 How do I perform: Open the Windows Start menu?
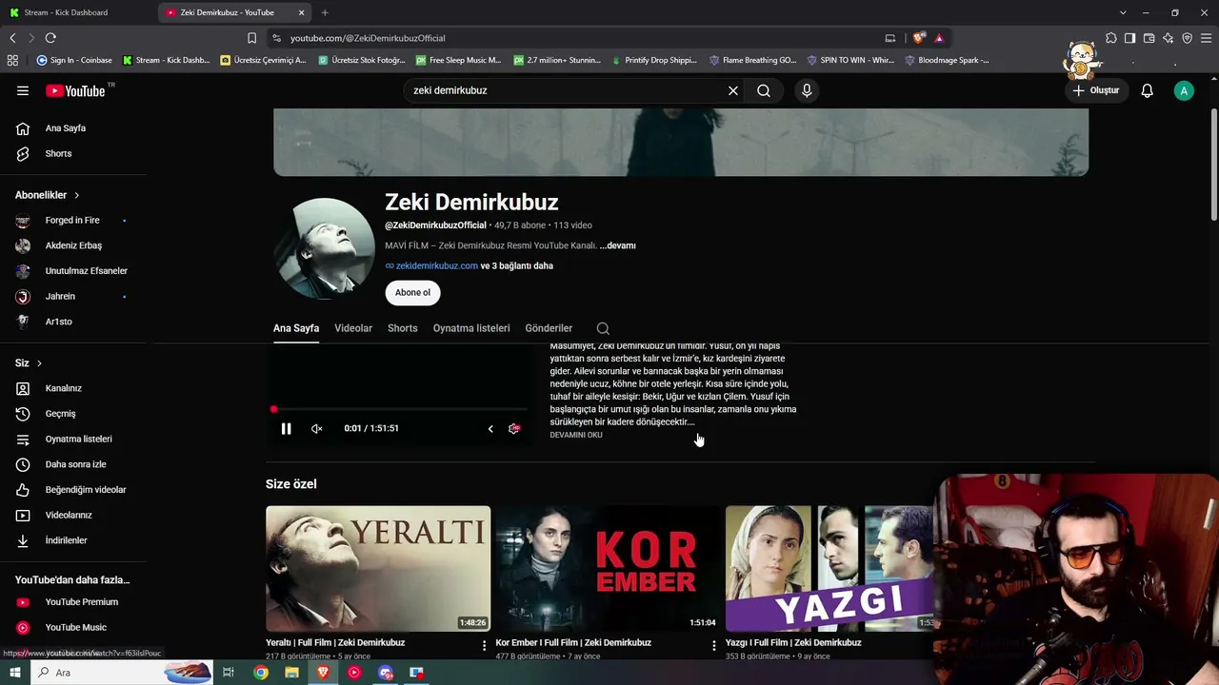pos(14,673)
